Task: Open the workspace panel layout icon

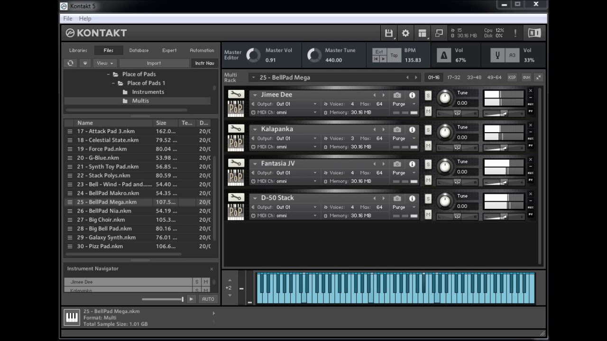Action: point(422,33)
